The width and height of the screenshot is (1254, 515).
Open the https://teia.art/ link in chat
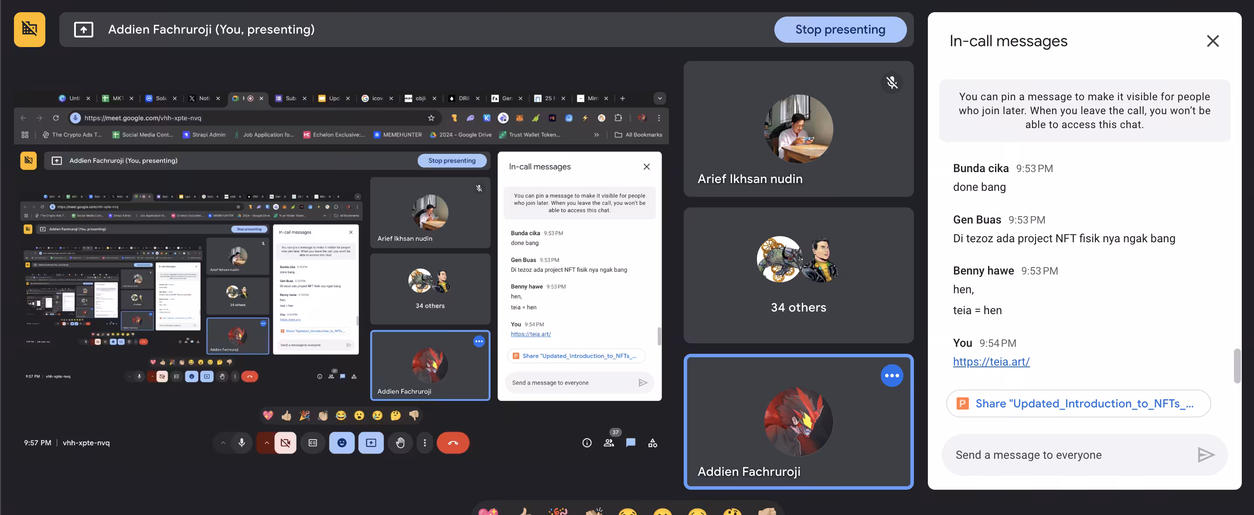pos(991,361)
